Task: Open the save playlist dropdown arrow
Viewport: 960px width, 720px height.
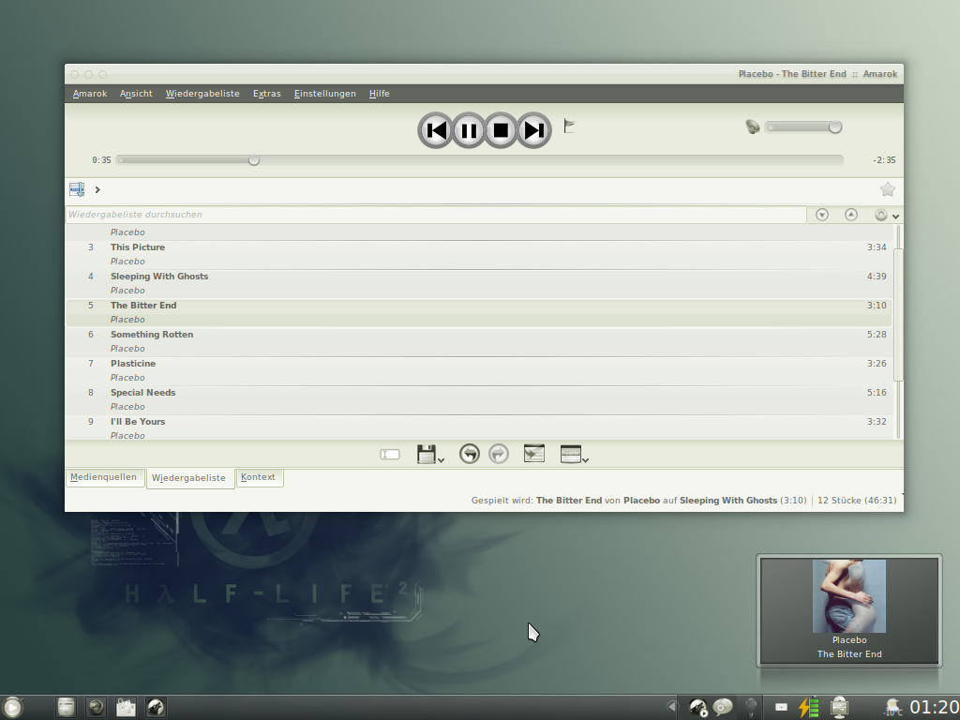Action: (x=441, y=459)
